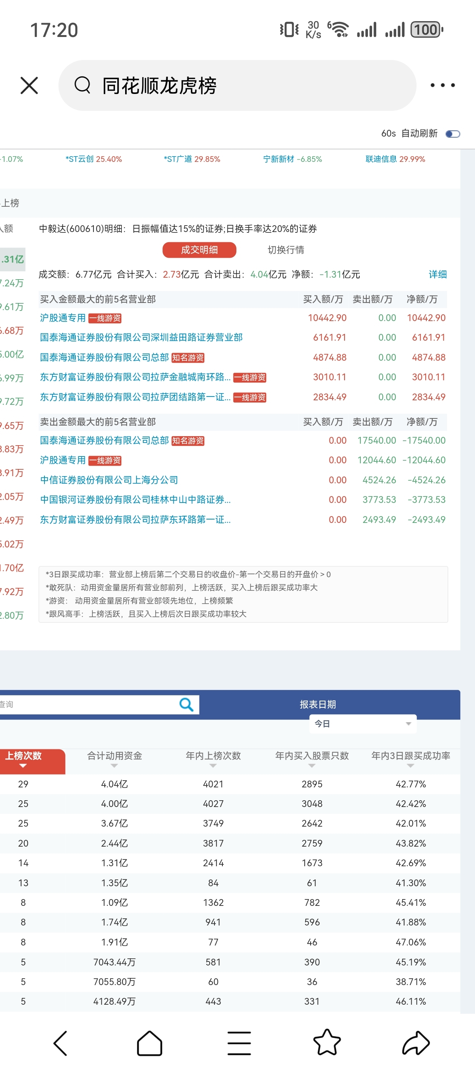
Task: Tap the home icon in bottom bar
Action: [149, 1043]
